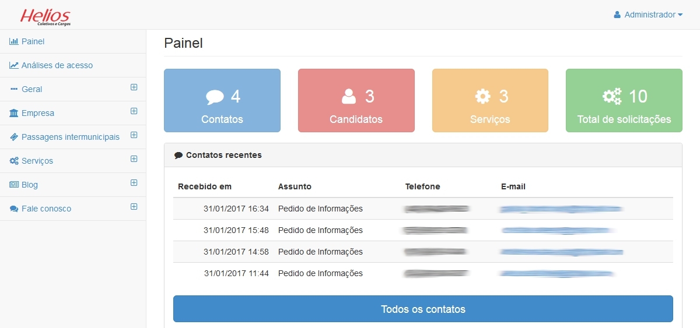This screenshot has height=328, width=700.
Task: Click the Recebido em column header
Action: 205,186
